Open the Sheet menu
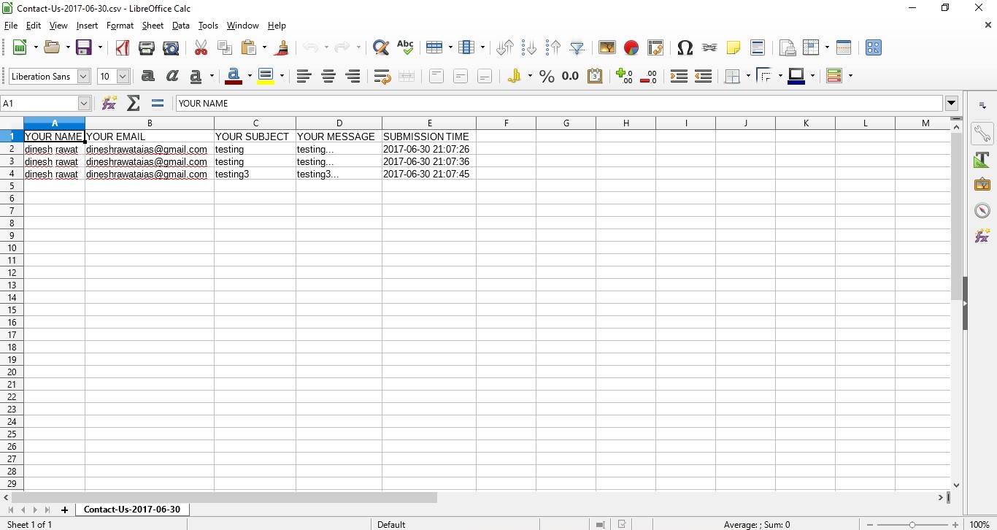 (153, 26)
